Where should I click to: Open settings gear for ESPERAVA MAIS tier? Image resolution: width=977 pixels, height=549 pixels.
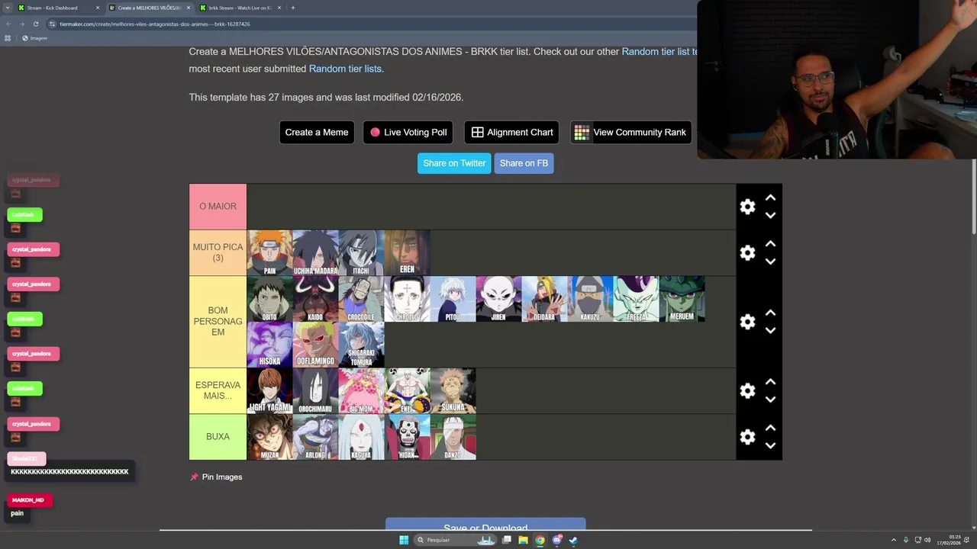747,390
